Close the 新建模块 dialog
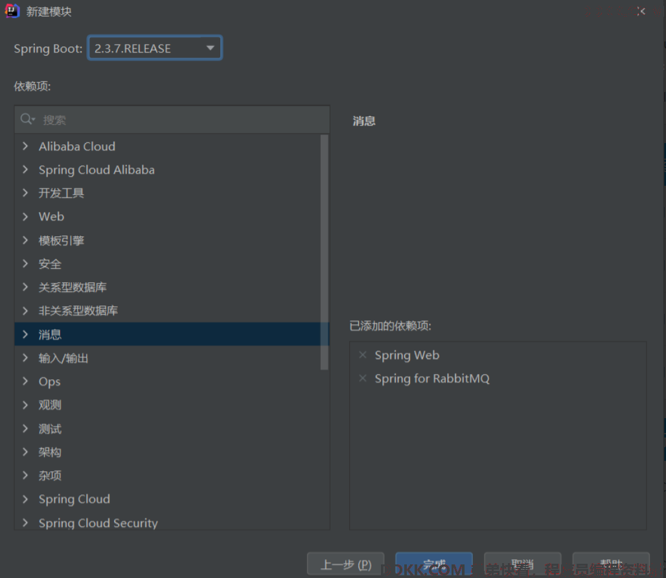 [x=641, y=12]
